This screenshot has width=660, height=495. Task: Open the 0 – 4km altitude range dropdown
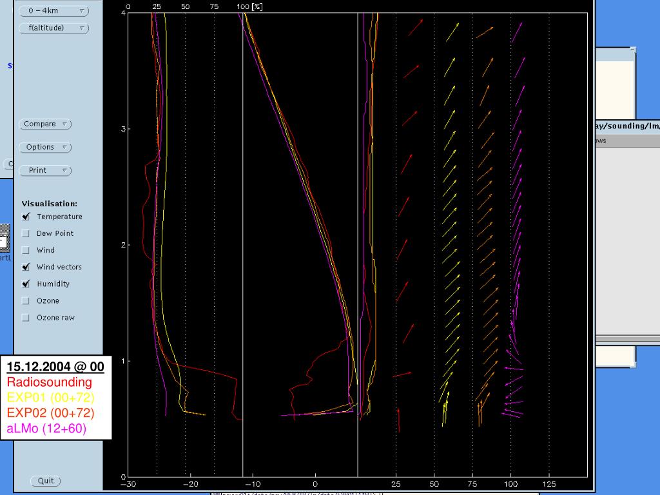tap(53, 11)
